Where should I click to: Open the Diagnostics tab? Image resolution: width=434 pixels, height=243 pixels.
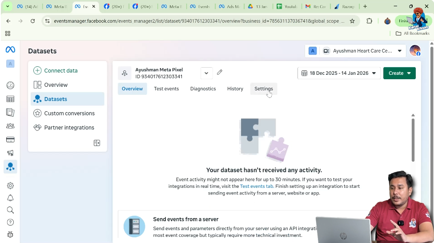click(203, 89)
